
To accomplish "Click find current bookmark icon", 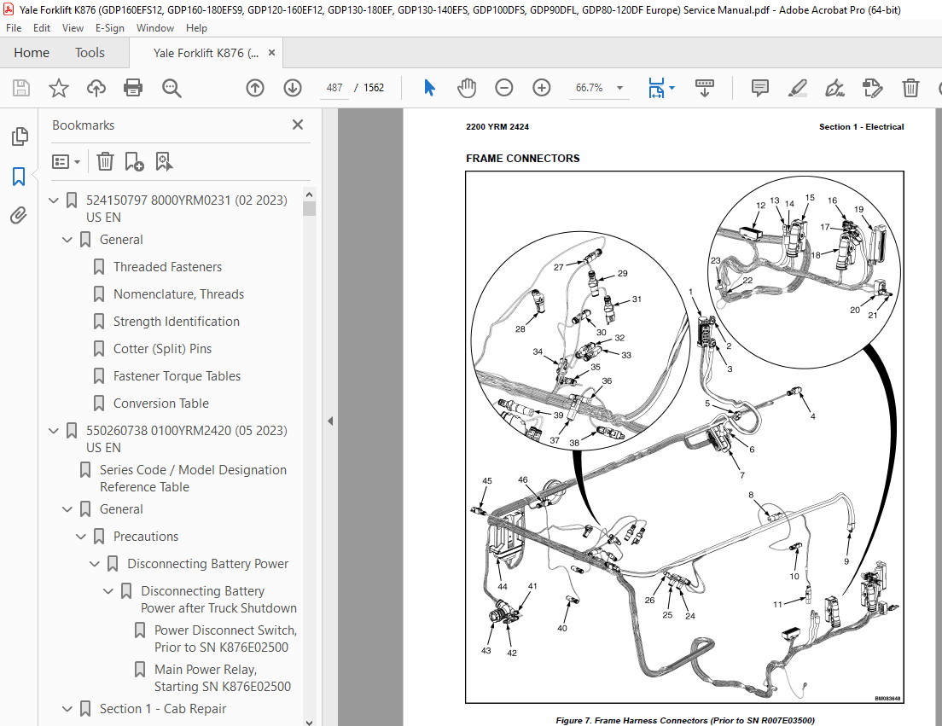I will pyautogui.click(x=164, y=161).
